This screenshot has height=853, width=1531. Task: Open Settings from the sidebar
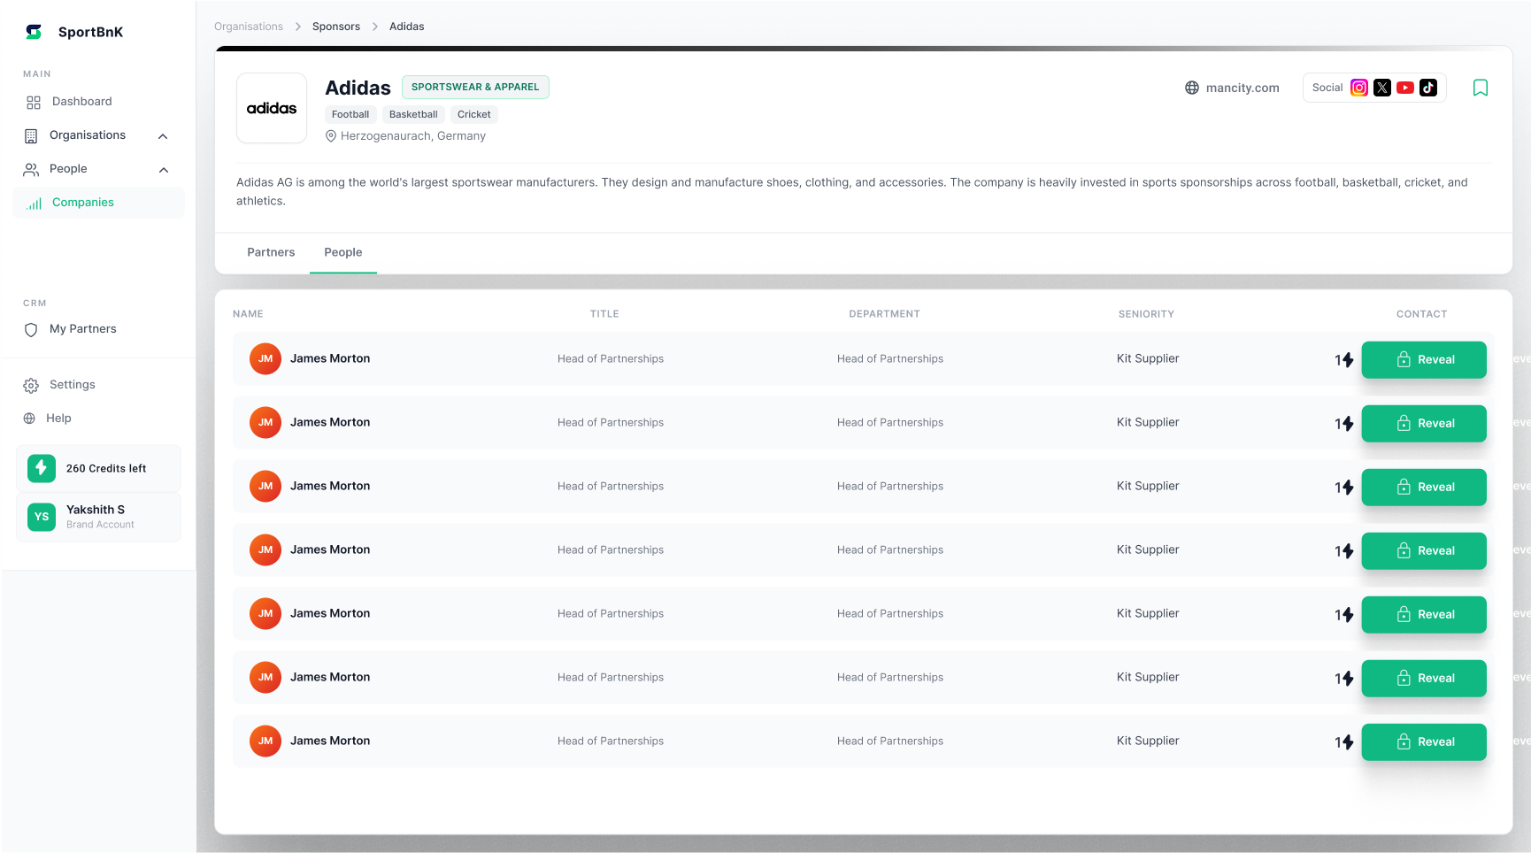pos(72,385)
